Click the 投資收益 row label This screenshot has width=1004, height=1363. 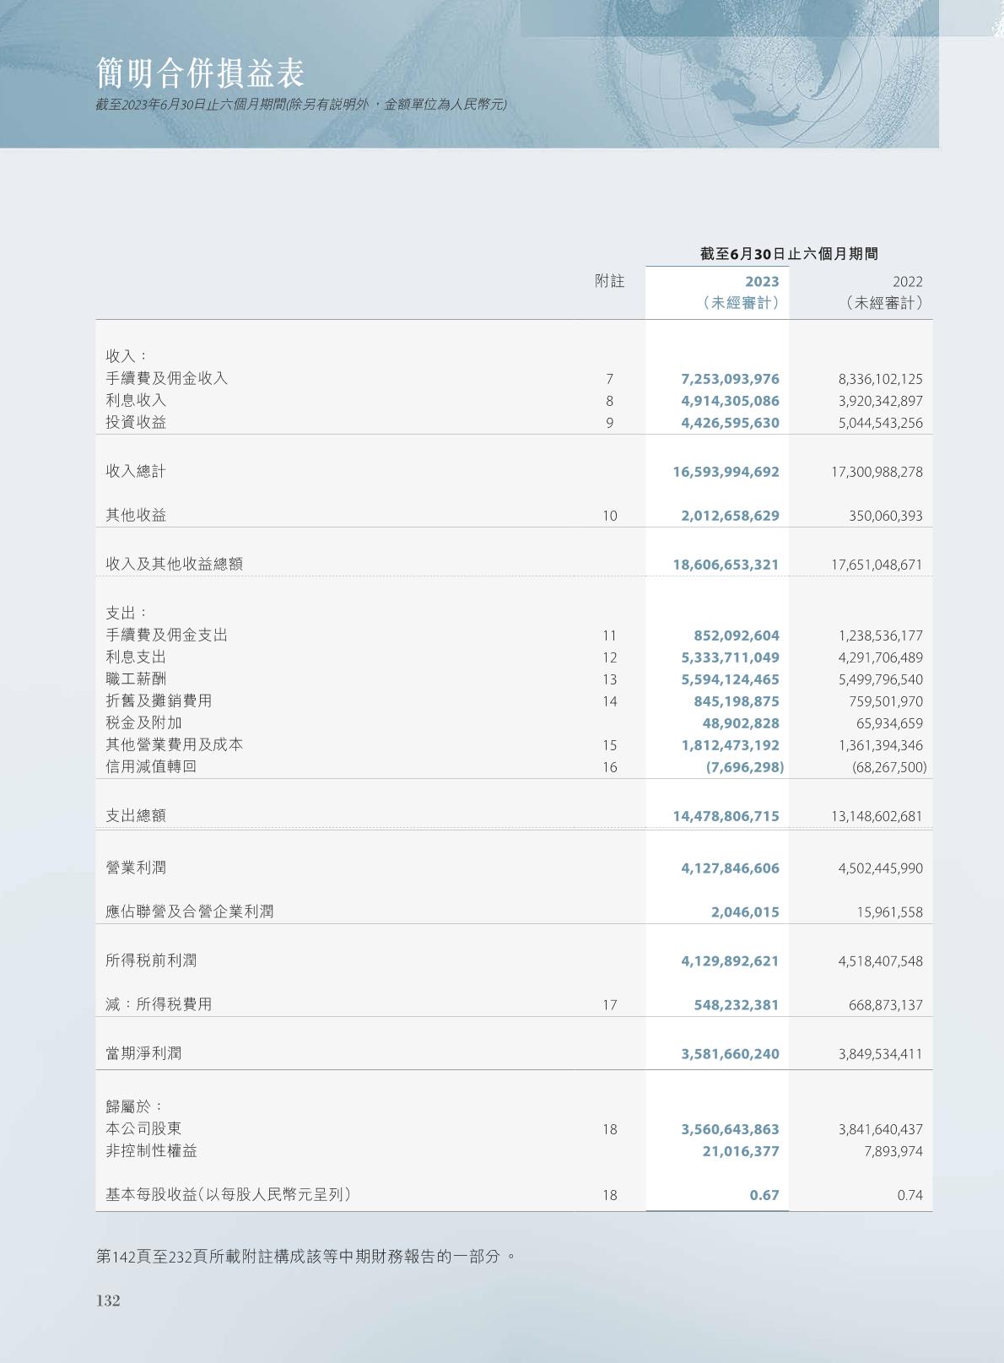point(136,423)
